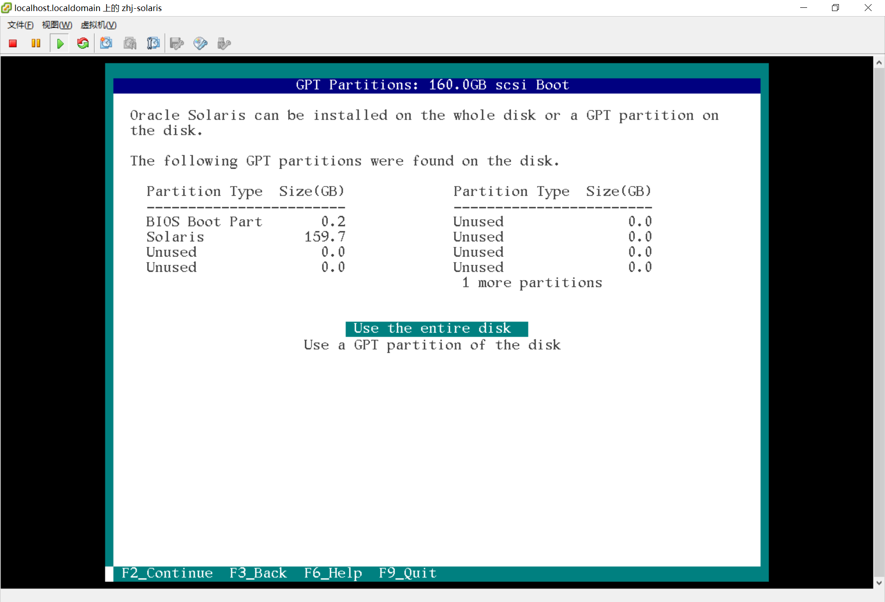Click the red-green reset VM icon

pyautogui.click(x=83, y=43)
